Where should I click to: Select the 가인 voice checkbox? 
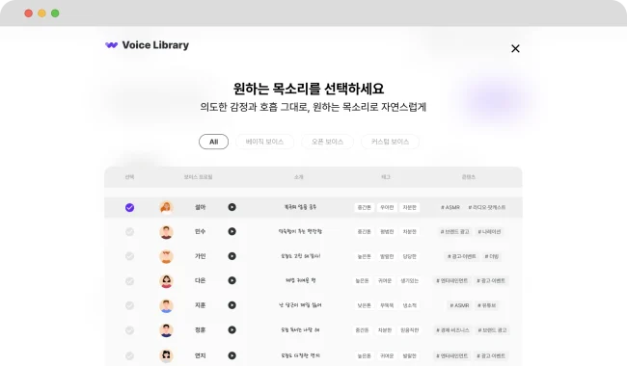[129, 256]
